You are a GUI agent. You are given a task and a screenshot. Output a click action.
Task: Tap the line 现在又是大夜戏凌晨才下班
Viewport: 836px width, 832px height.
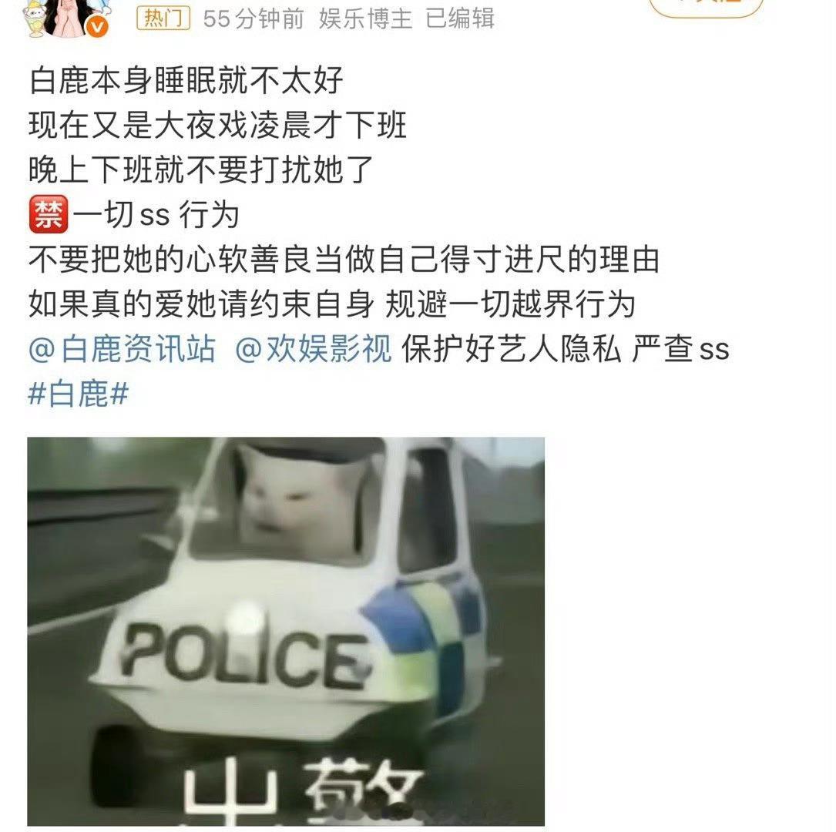217,126
